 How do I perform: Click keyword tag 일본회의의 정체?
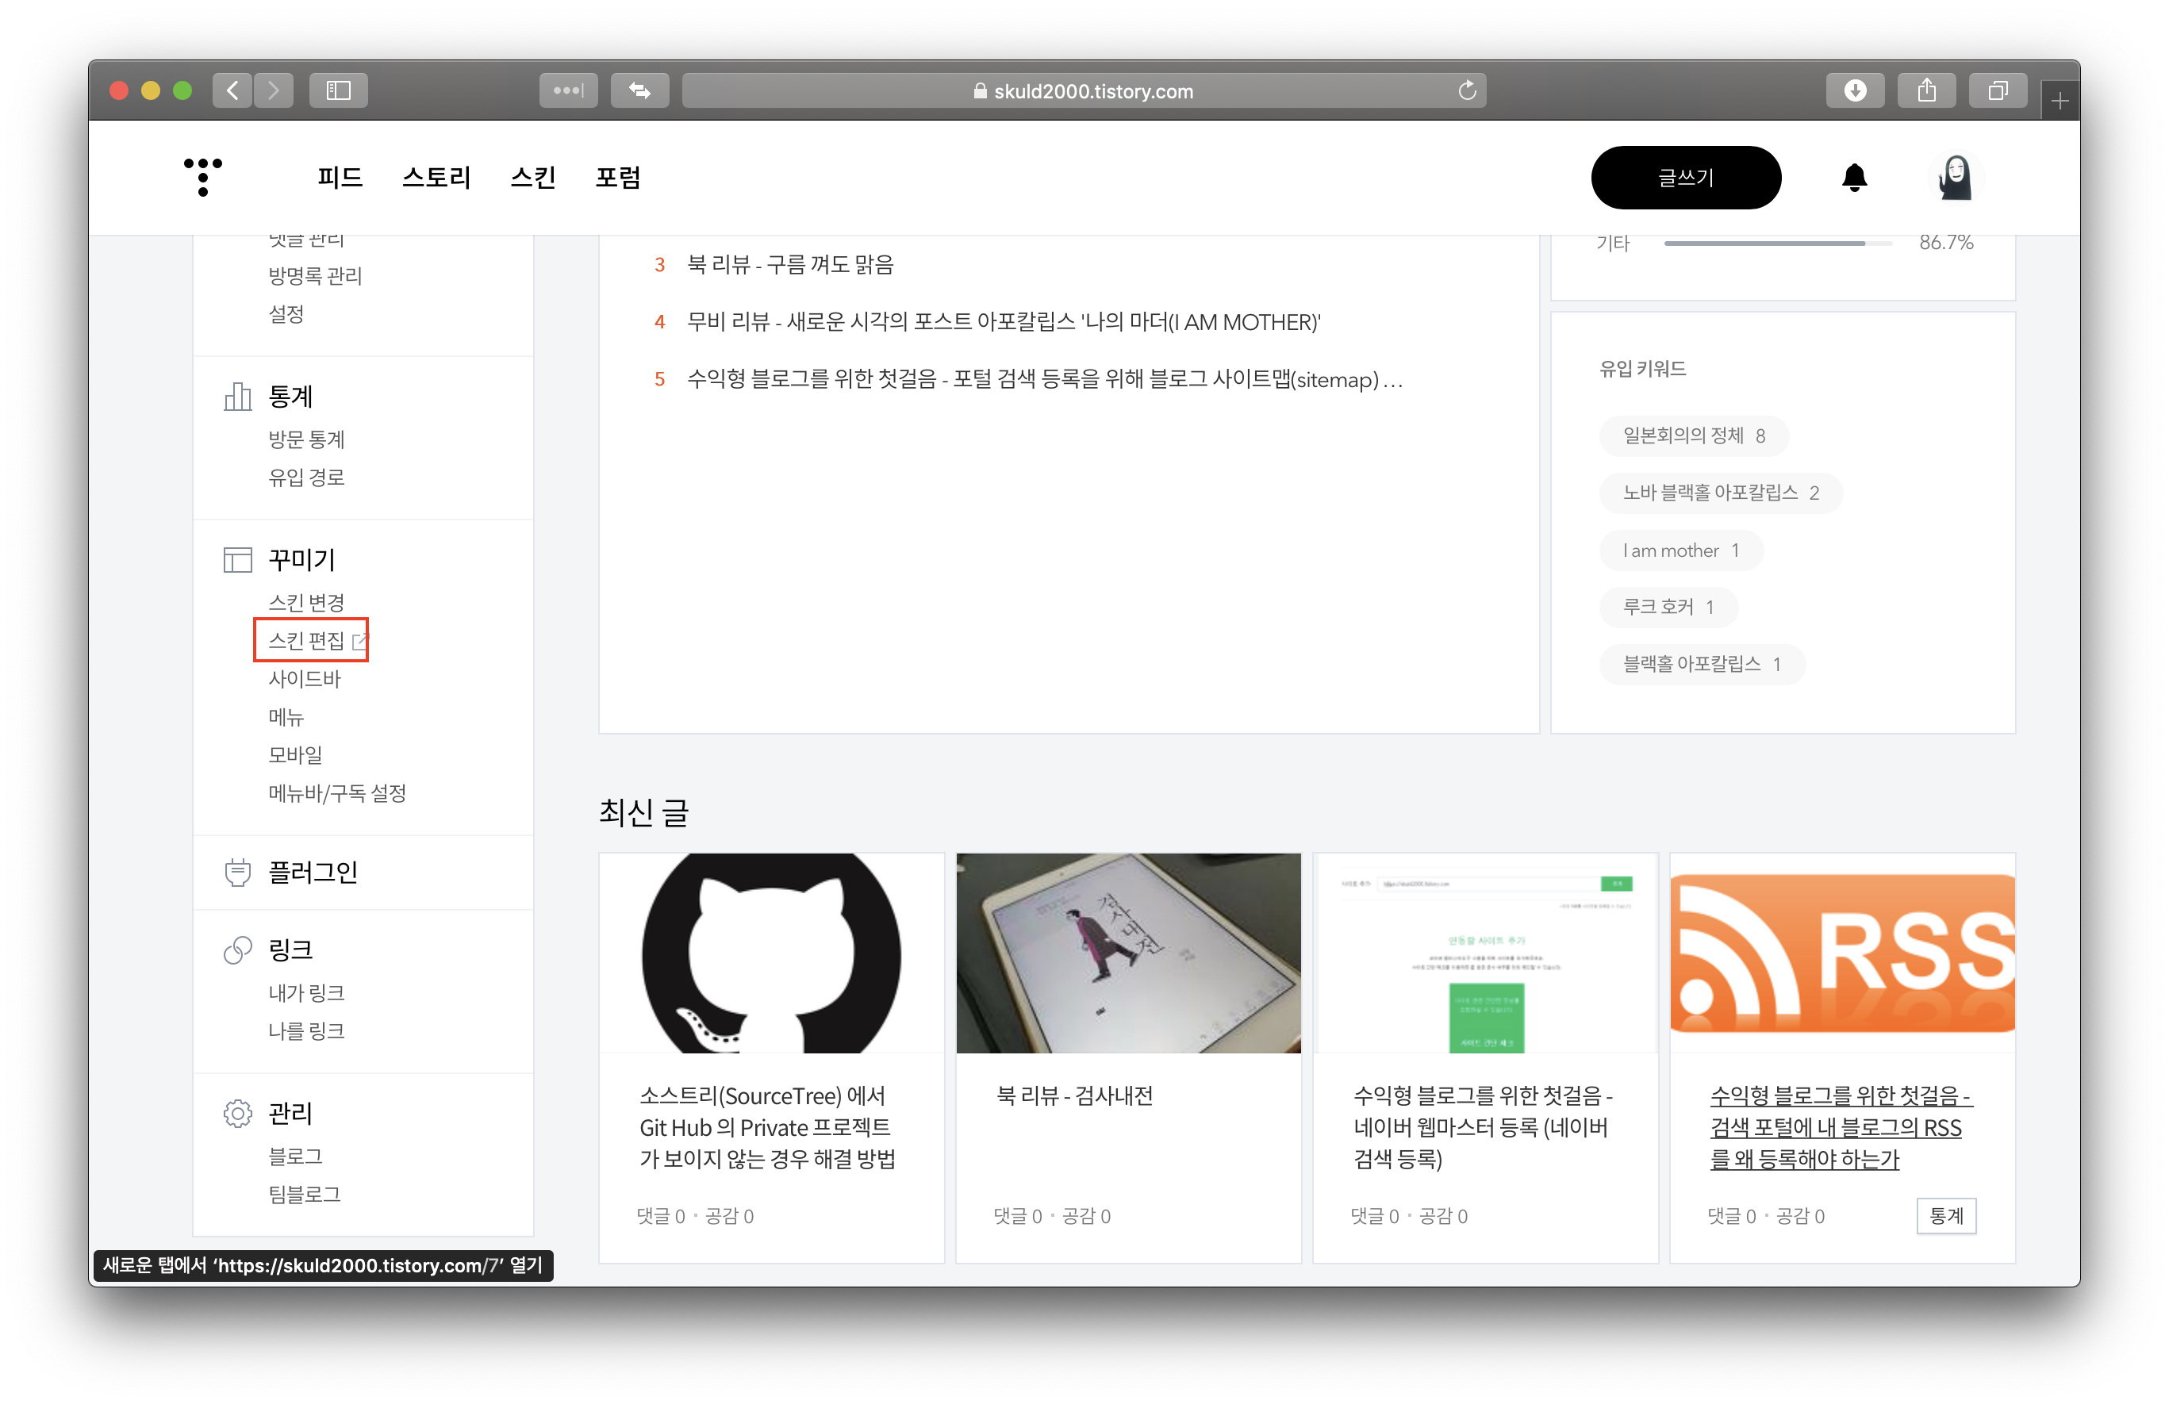click(x=1695, y=435)
